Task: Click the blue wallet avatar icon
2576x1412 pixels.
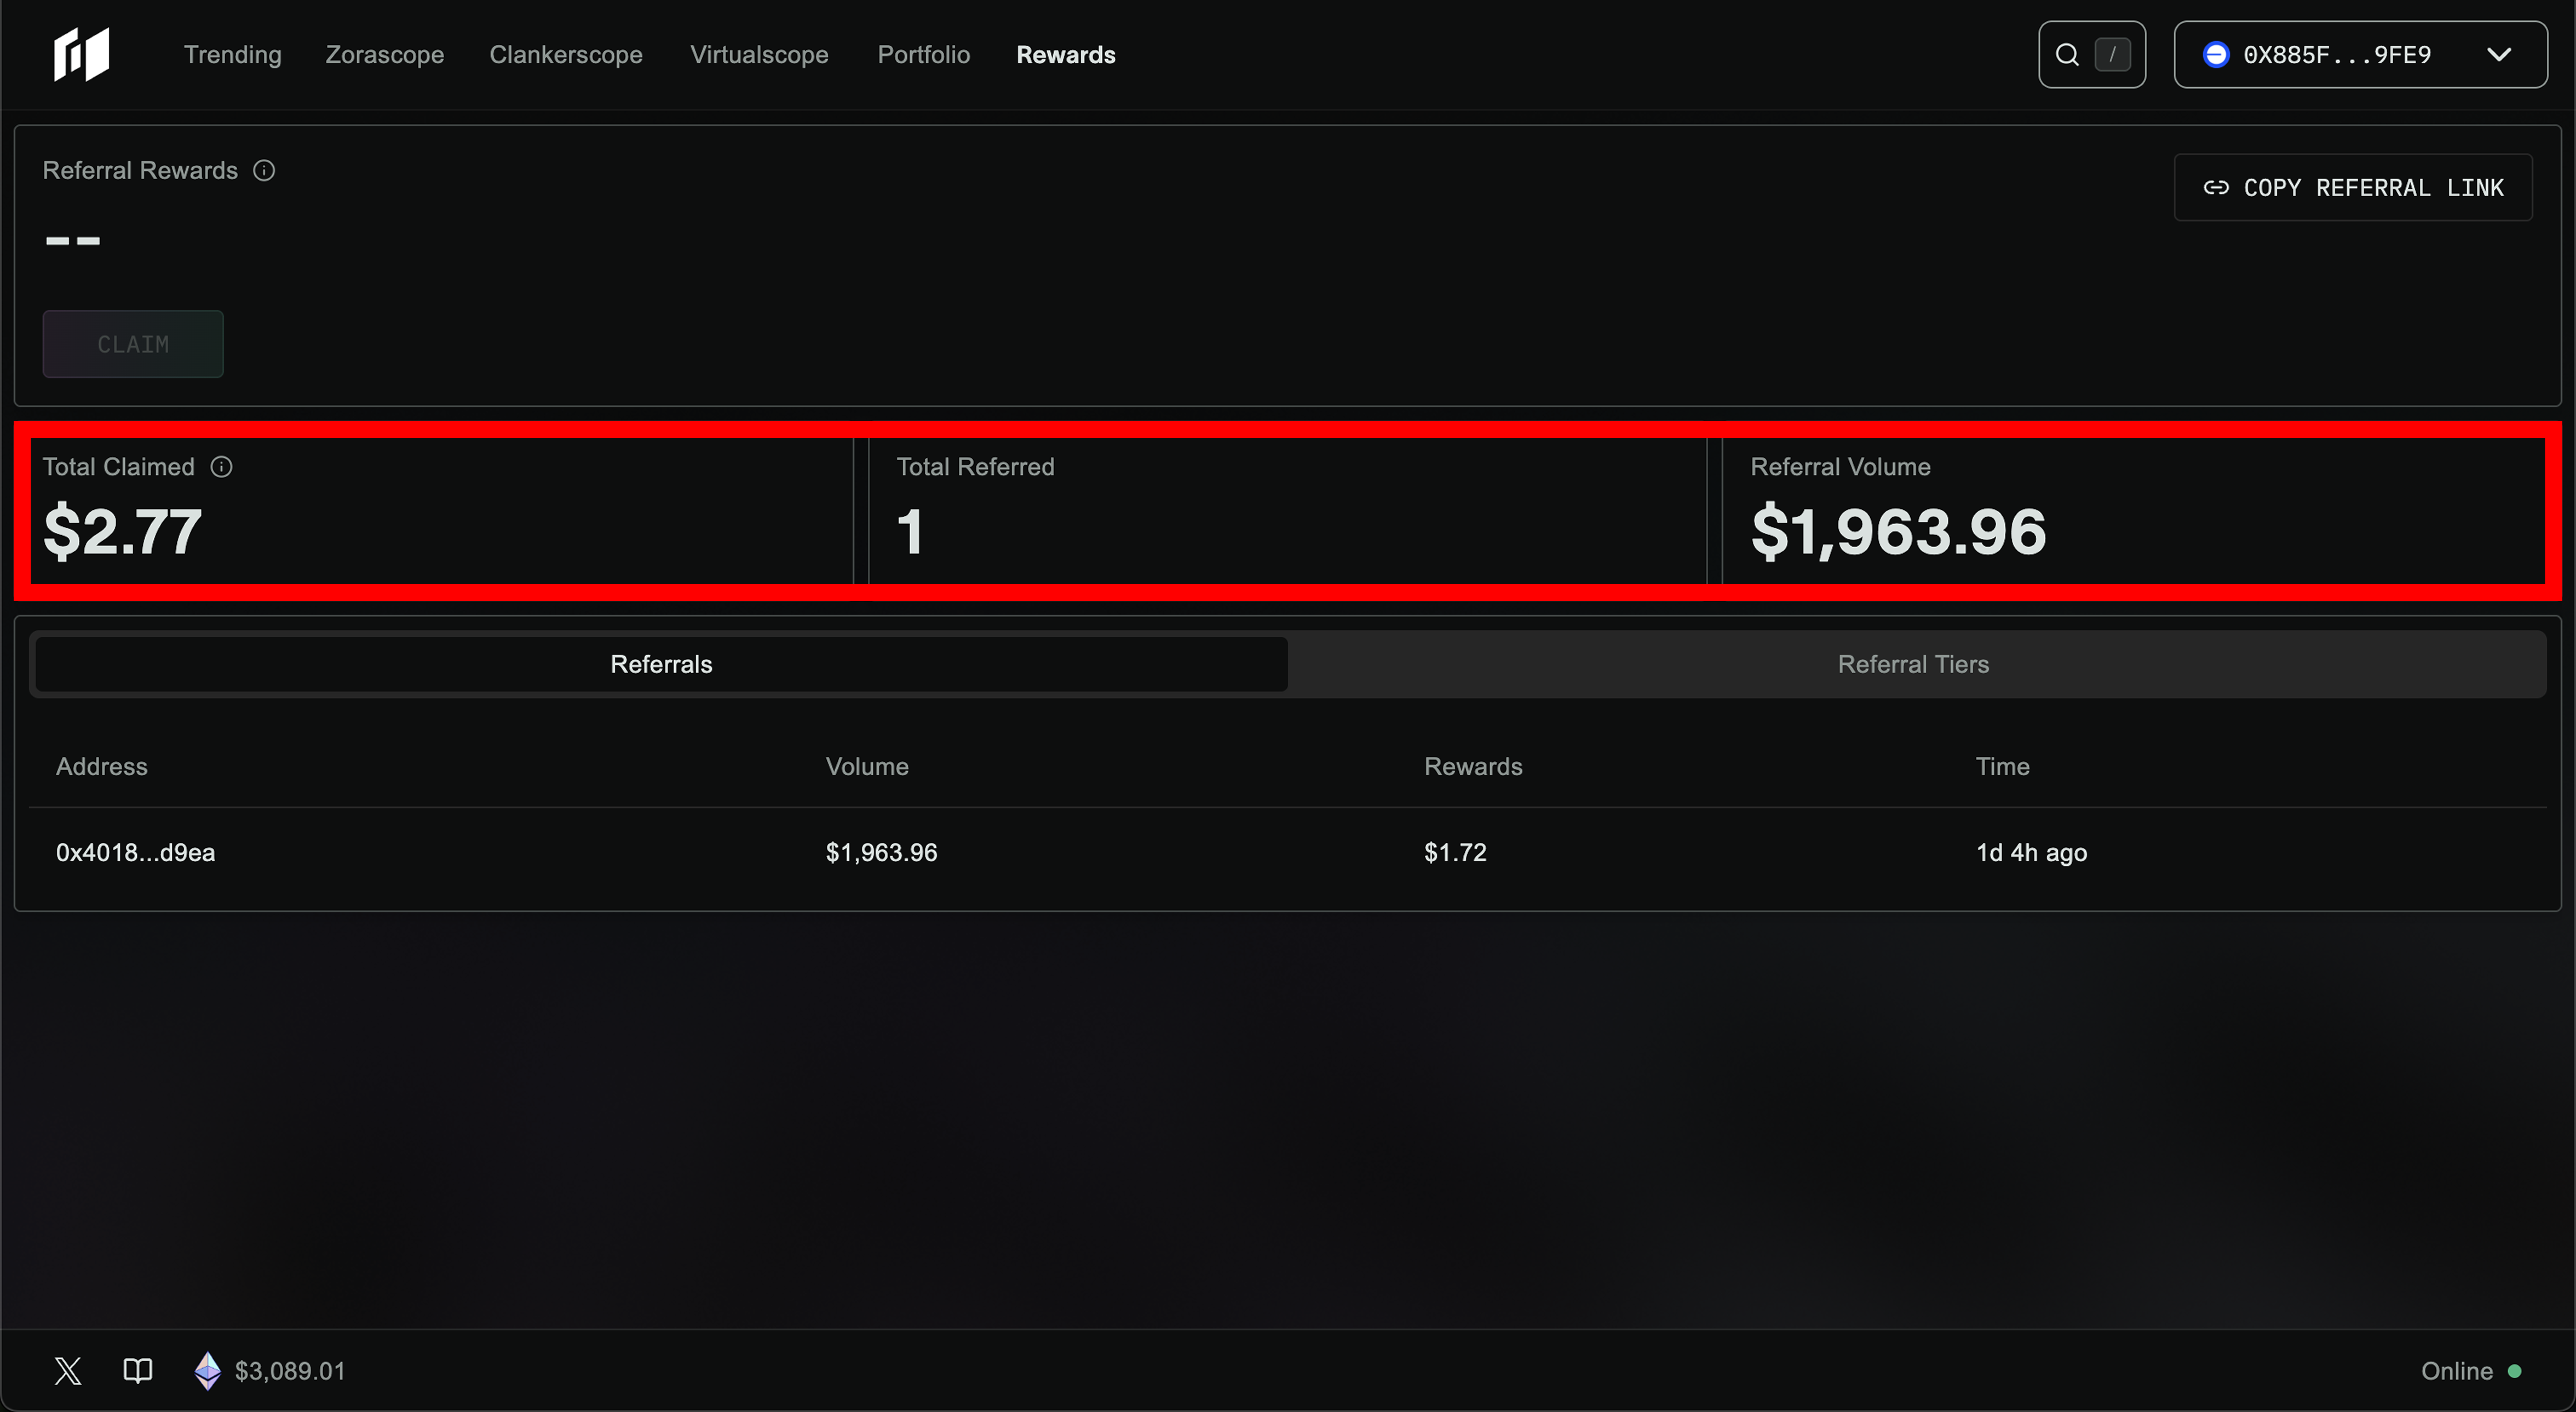Action: pyautogui.click(x=2215, y=55)
